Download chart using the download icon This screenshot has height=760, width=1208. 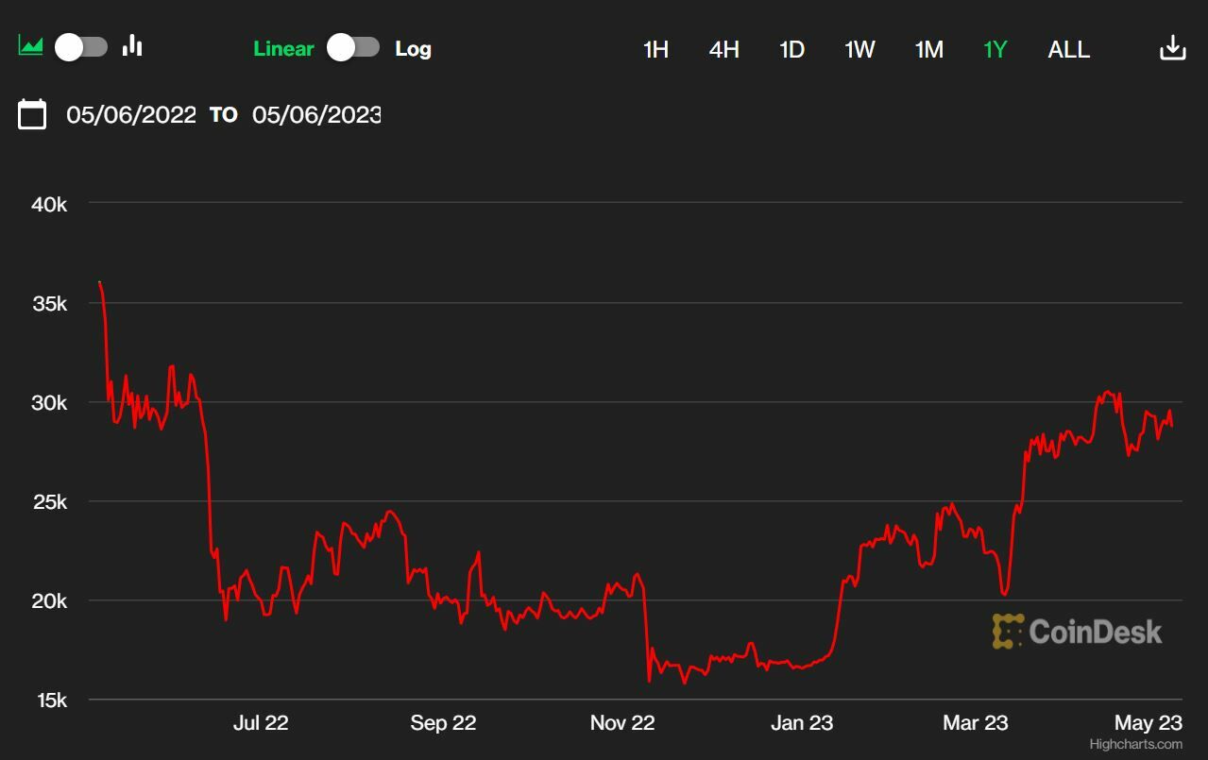(1172, 48)
